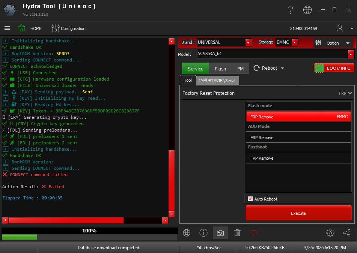Click log horizontal scroll right arrow

pyautogui.click(x=165, y=220)
